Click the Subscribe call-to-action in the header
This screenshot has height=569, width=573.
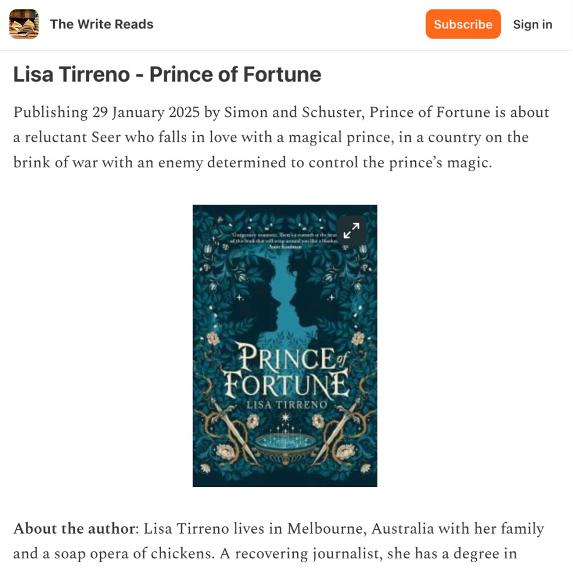[x=463, y=24]
